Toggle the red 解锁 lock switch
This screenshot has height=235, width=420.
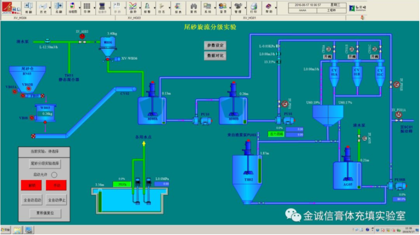31,185
